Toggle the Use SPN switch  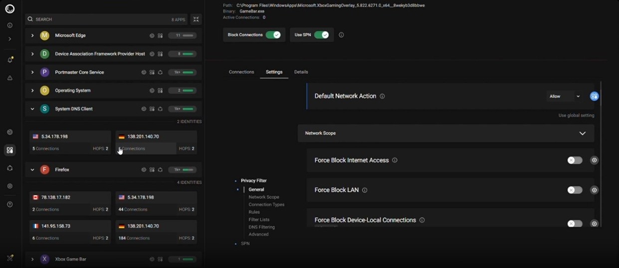point(322,35)
